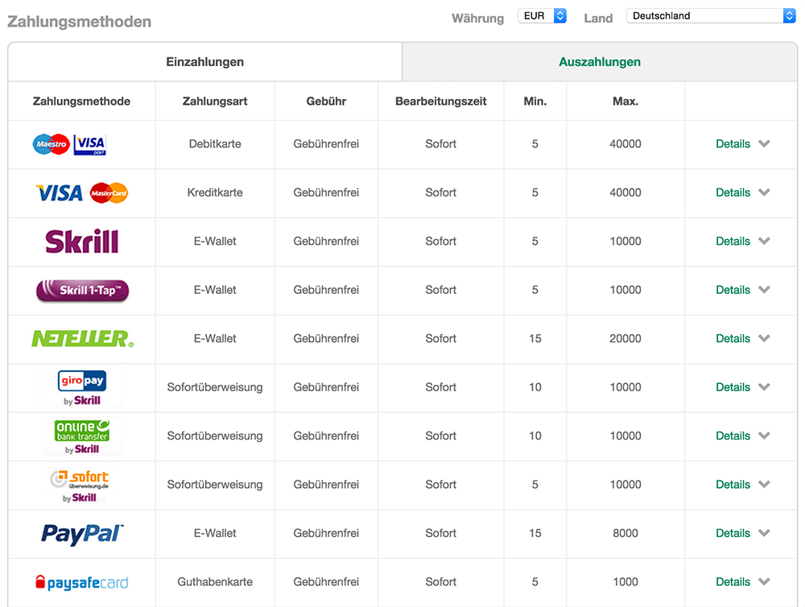
Task: Click the Skrill 1-Tap logo
Action: pyautogui.click(x=82, y=291)
